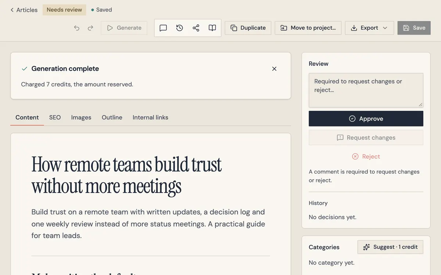The image size is (441, 275).
Task: Click the Generate button
Action: pos(124,28)
